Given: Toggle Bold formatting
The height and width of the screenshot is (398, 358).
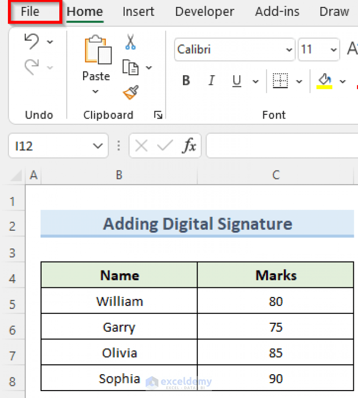Looking at the screenshot, I should point(186,81).
